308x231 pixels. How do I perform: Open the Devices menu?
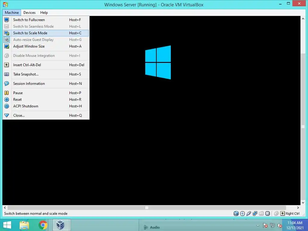coord(29,13)
